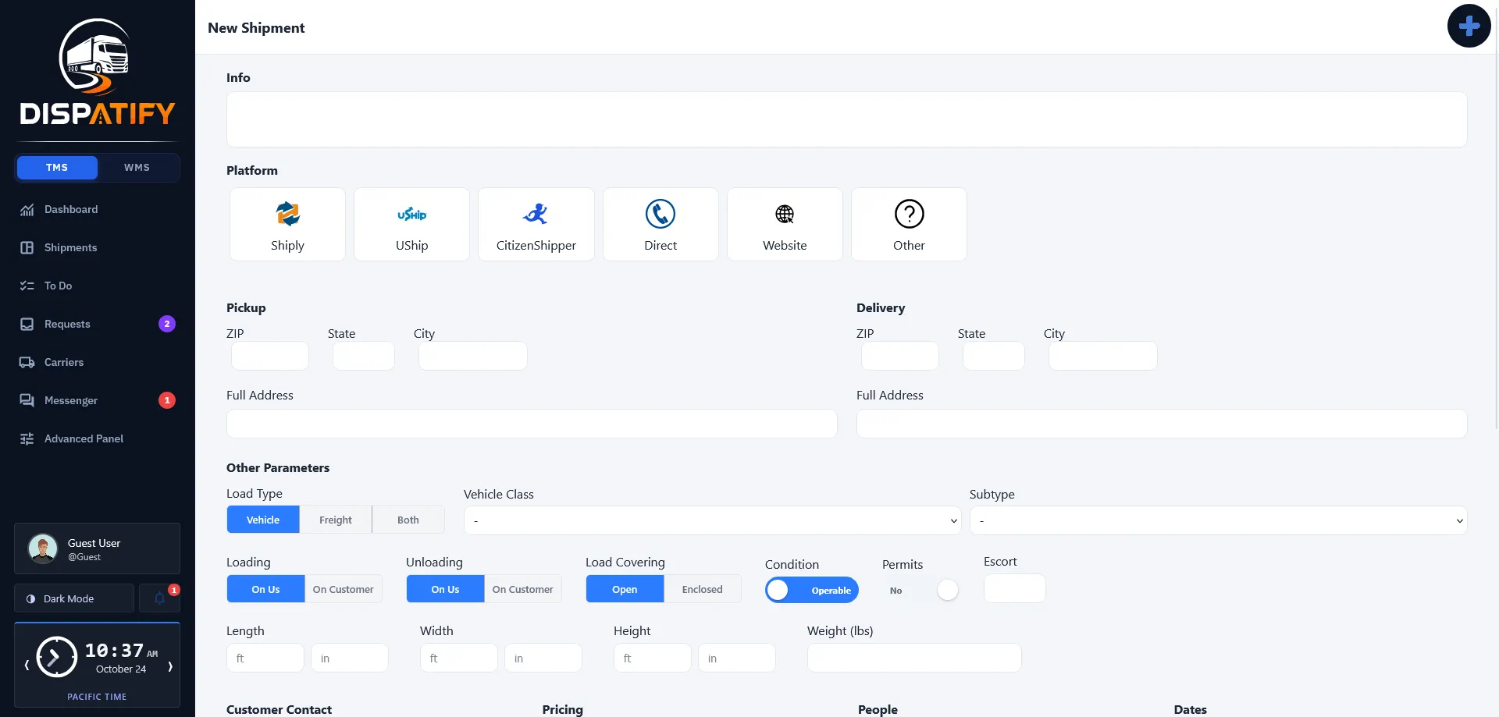Select the UShip platform icon
The image size is (1499, 717).
(x=411, y=224)
